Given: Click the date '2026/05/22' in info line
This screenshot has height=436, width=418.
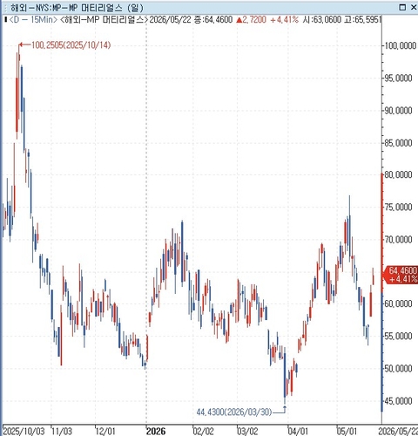Looking at the screenshot, I should point(171,20).
